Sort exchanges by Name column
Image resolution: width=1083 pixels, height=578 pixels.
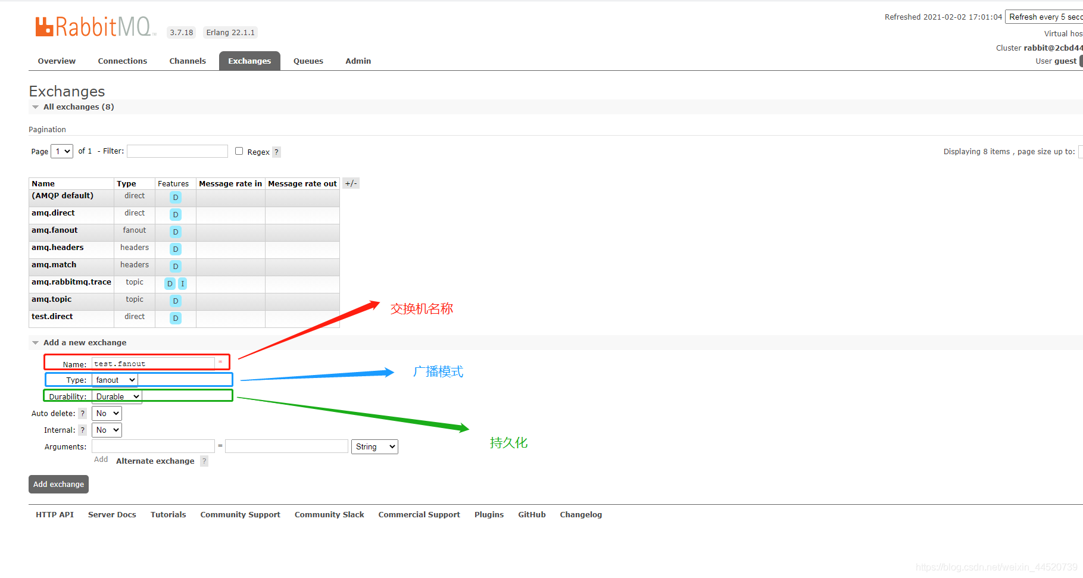pos(43,184)
